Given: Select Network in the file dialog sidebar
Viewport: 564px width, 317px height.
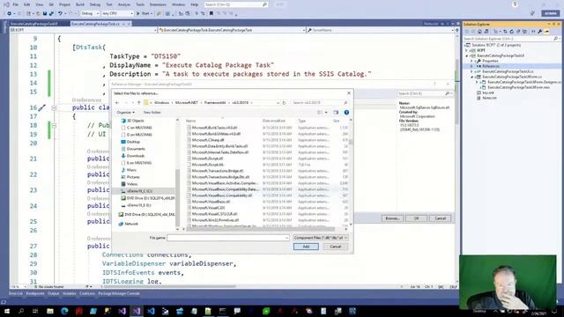Looking at the screenshot, I should pyautogui.click(x=130, y=224).
